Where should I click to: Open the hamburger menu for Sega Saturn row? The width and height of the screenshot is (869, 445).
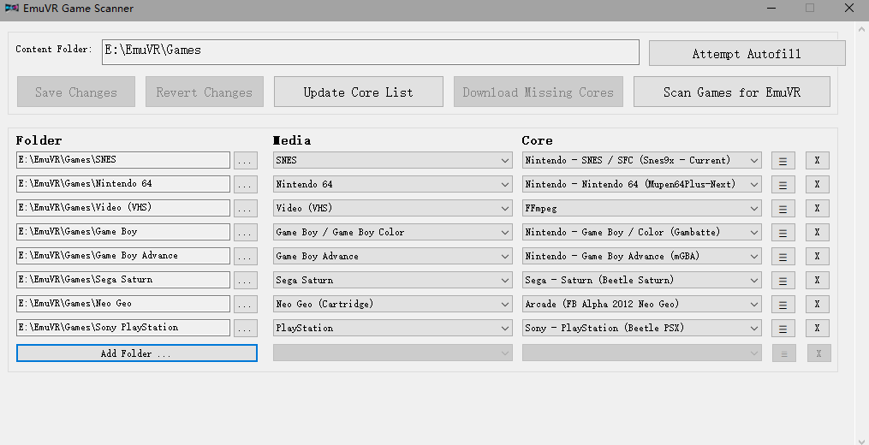pos(783,281)
